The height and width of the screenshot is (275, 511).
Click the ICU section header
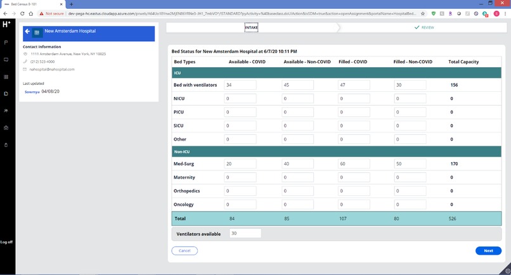pos(336,73)
